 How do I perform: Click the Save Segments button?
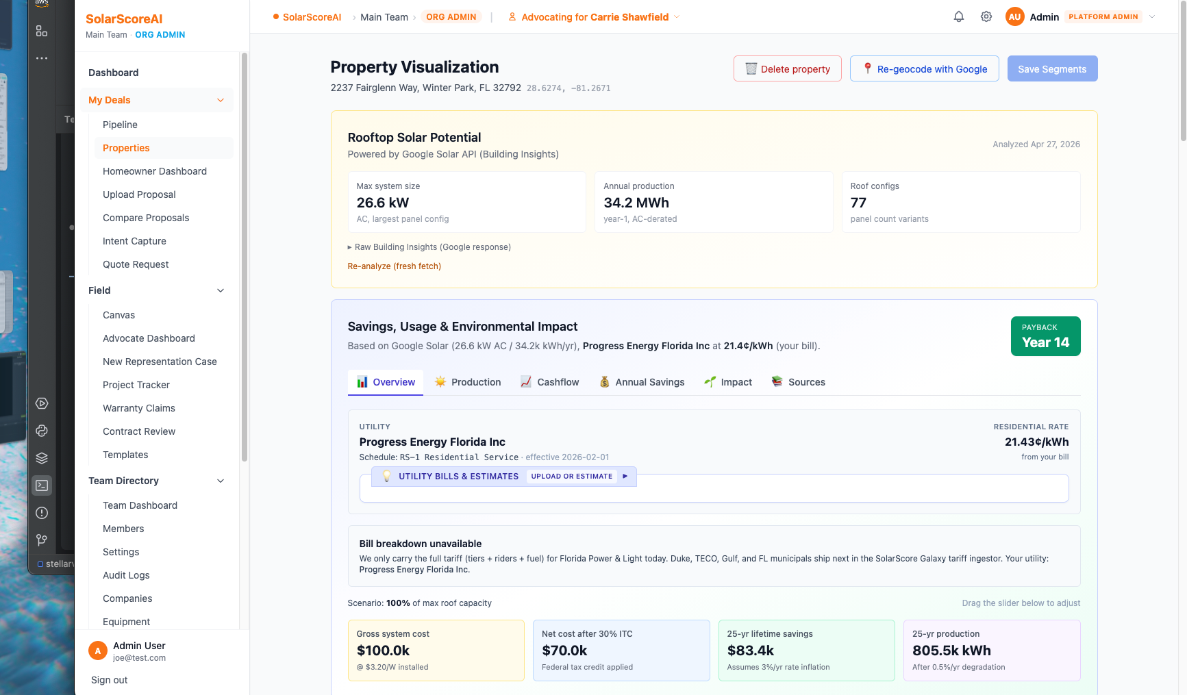1052,68
